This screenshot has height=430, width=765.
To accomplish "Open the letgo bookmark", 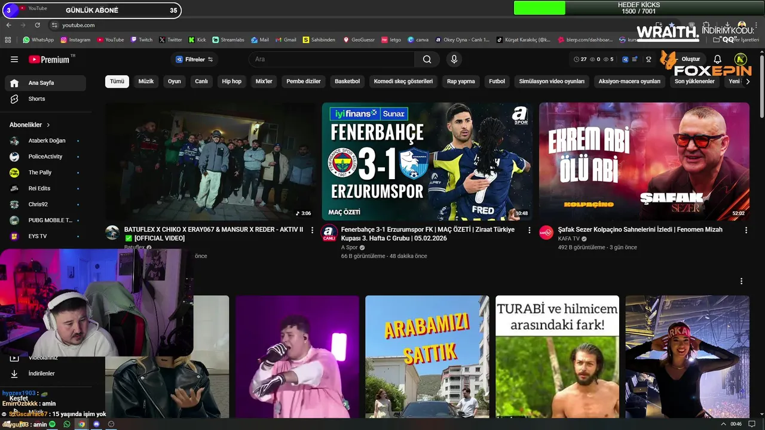I will (391, 40).
